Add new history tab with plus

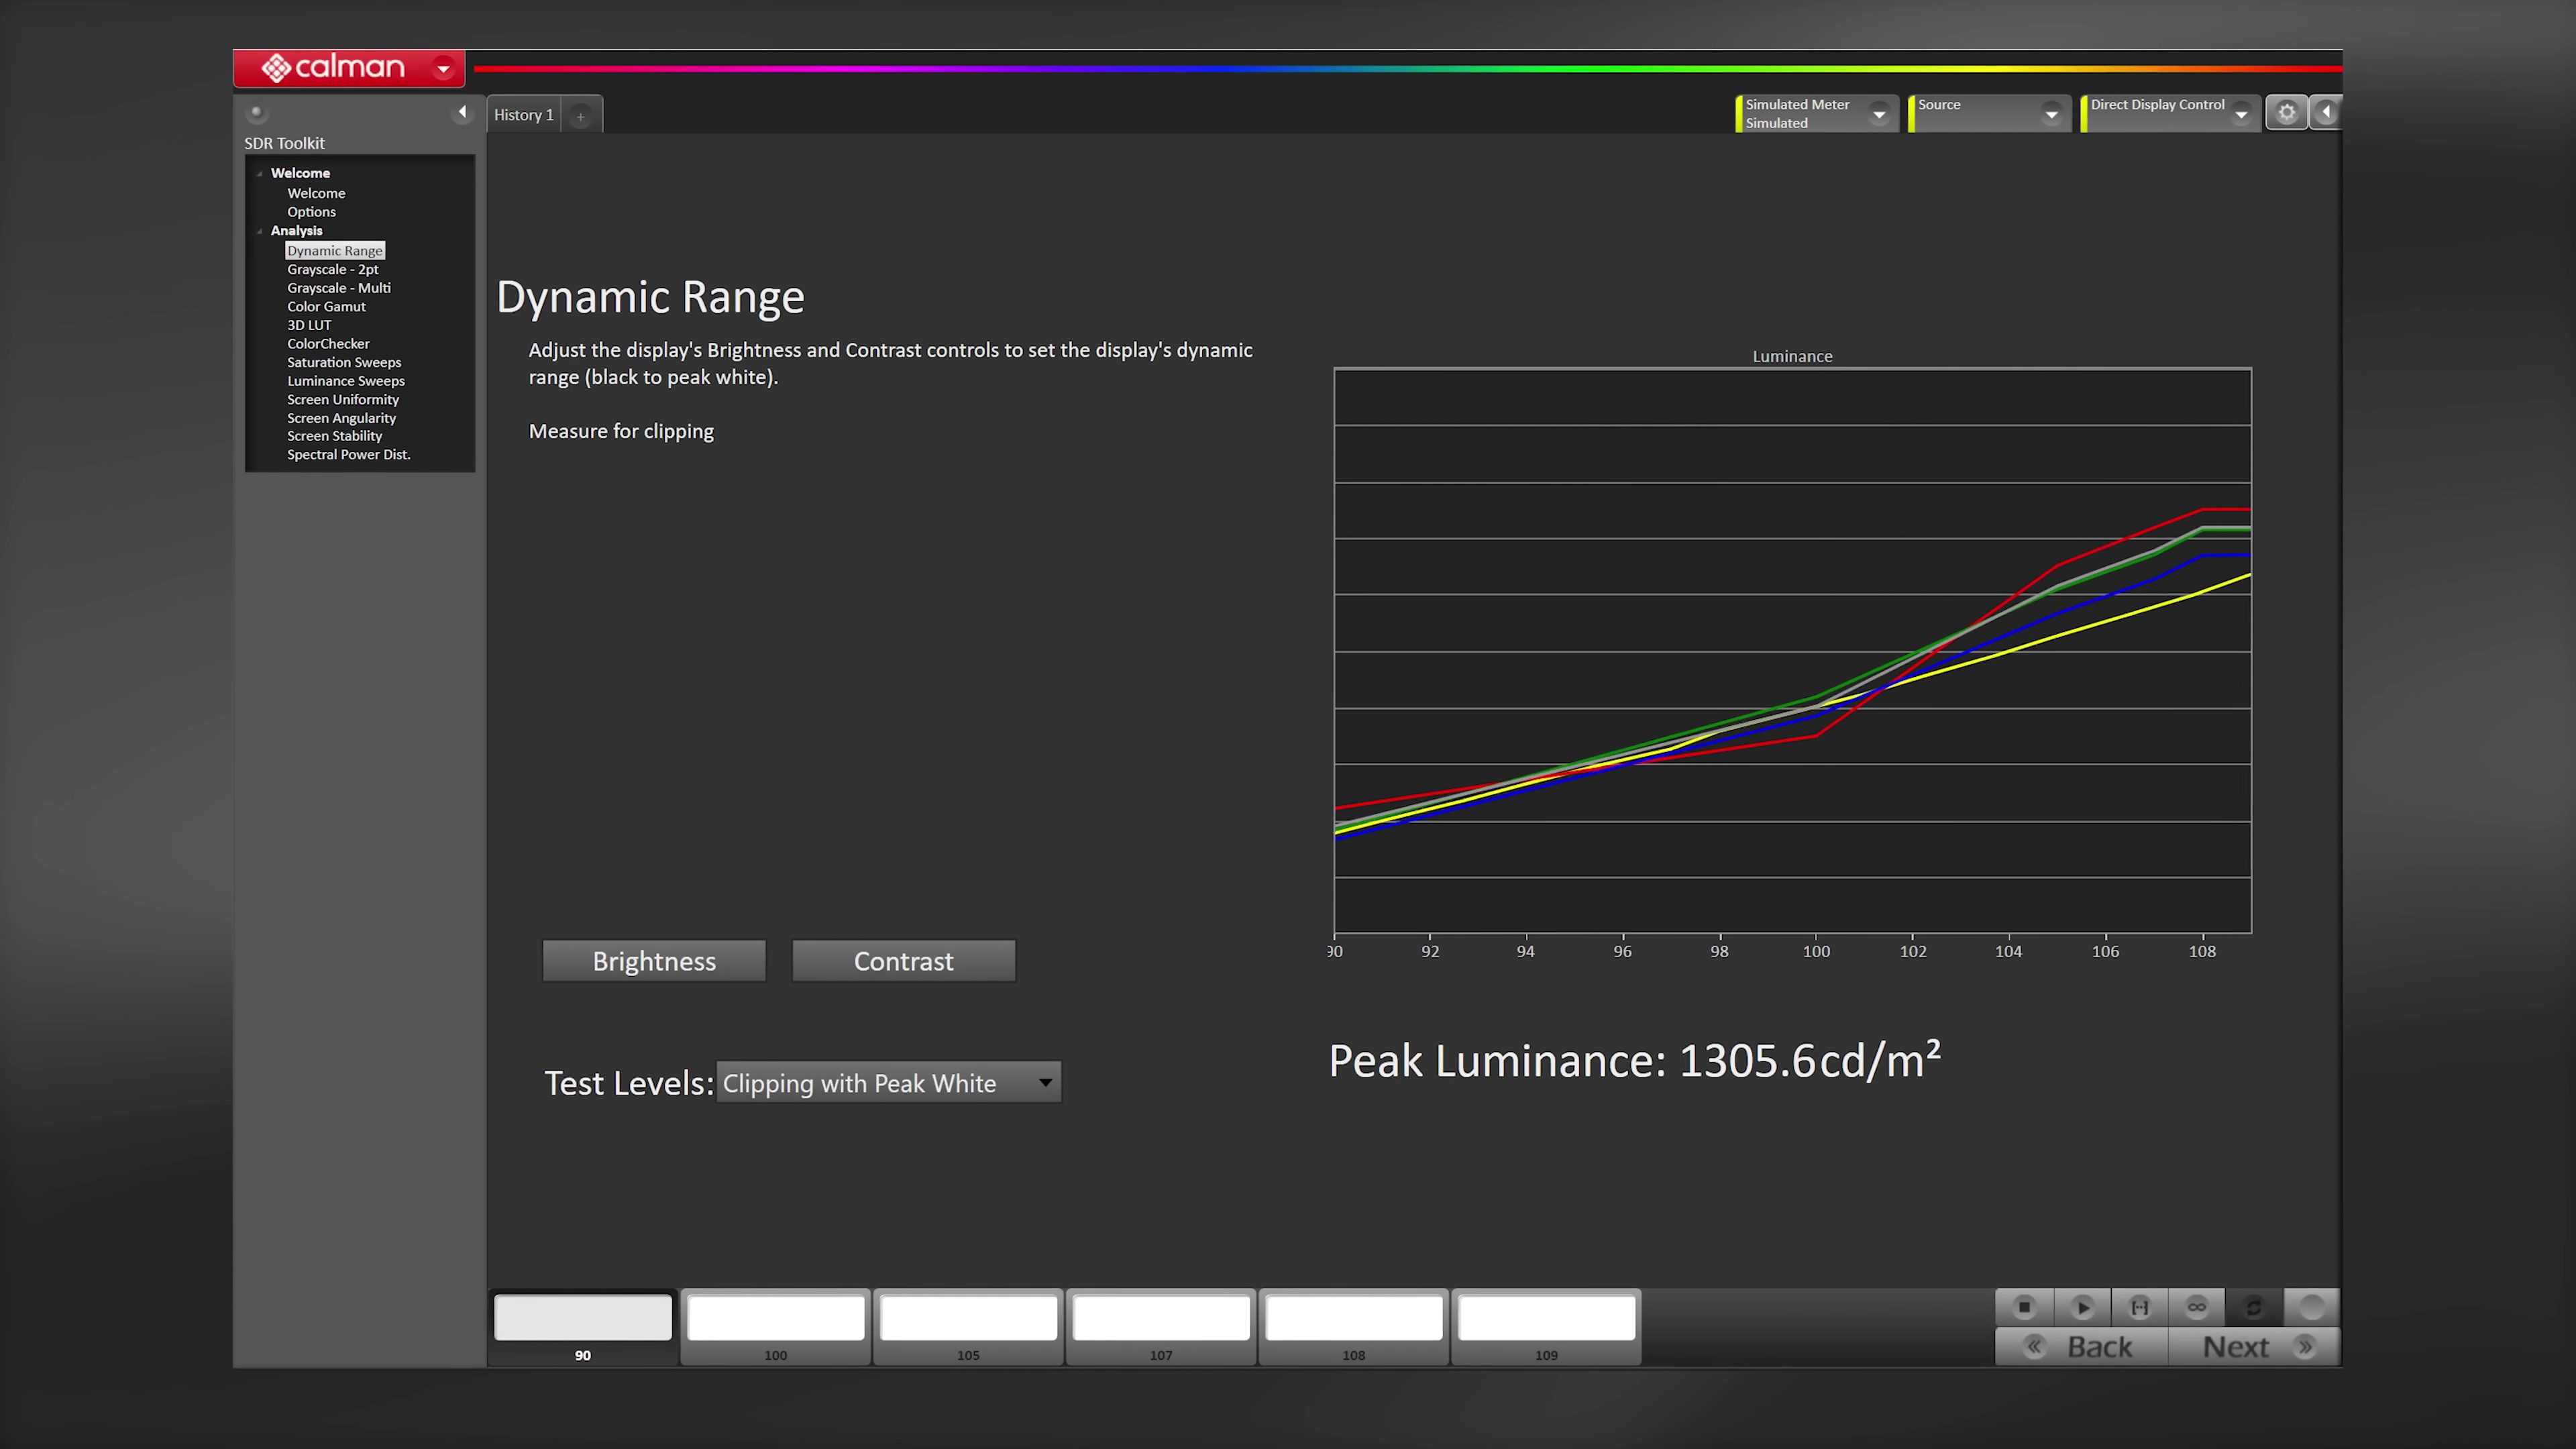tap(580, 116)
